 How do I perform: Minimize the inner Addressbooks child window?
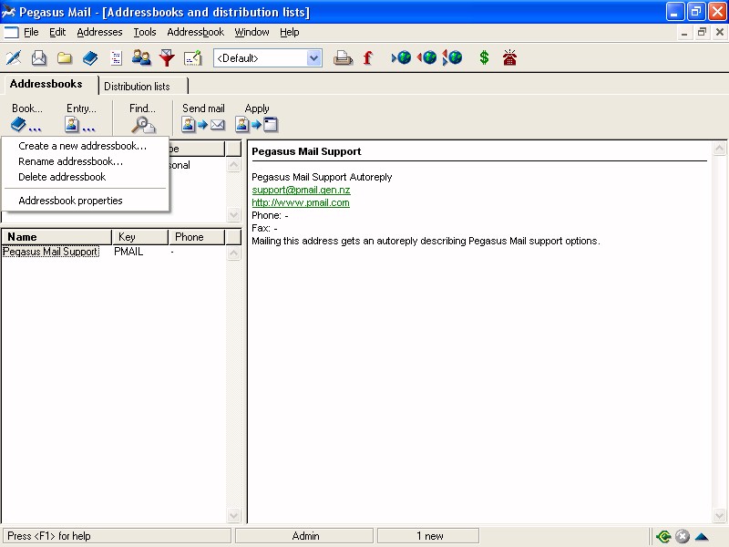(x=684, y=32)
